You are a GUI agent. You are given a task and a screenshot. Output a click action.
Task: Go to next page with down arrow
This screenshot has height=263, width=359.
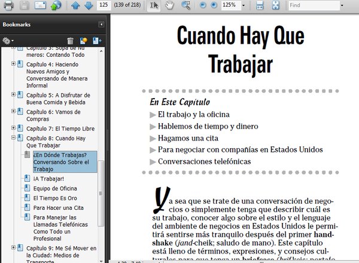[x=89, y=5]
